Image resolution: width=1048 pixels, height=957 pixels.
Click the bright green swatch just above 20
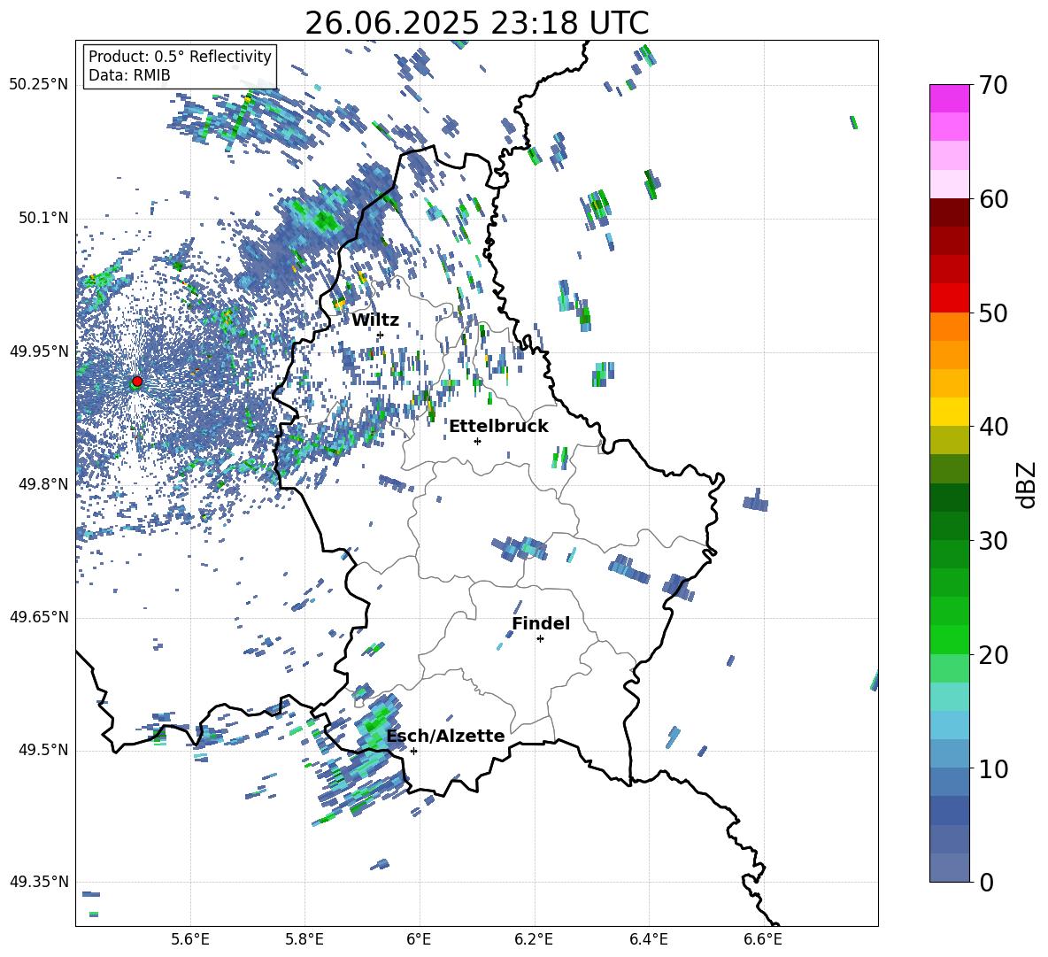click(x=949, y=639)
